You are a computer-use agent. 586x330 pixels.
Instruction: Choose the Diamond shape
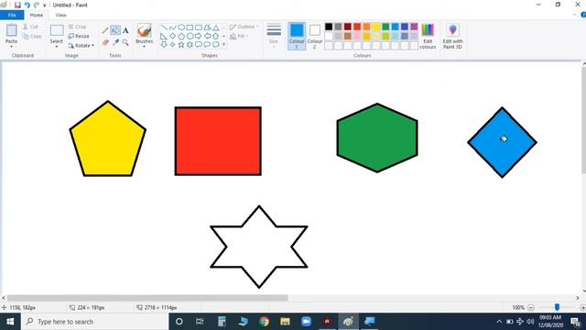coord(173,37)
